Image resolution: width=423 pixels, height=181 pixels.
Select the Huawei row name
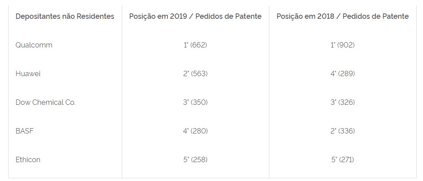28,73
